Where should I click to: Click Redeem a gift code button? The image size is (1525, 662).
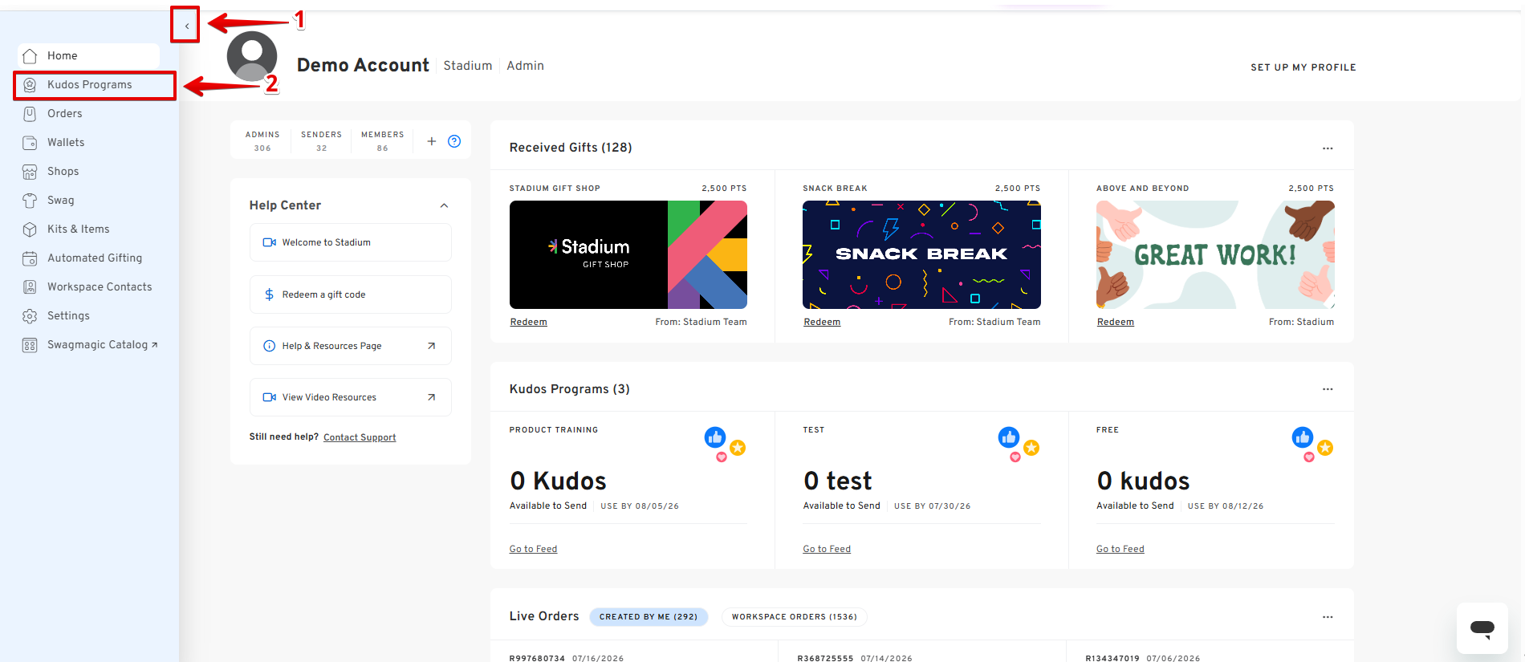(x=351, y=294)
